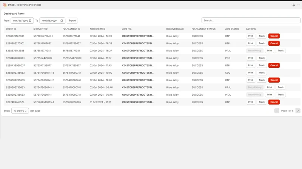Track shipment 5576554479909
302x169 pixels.
[x=262, y=58]
